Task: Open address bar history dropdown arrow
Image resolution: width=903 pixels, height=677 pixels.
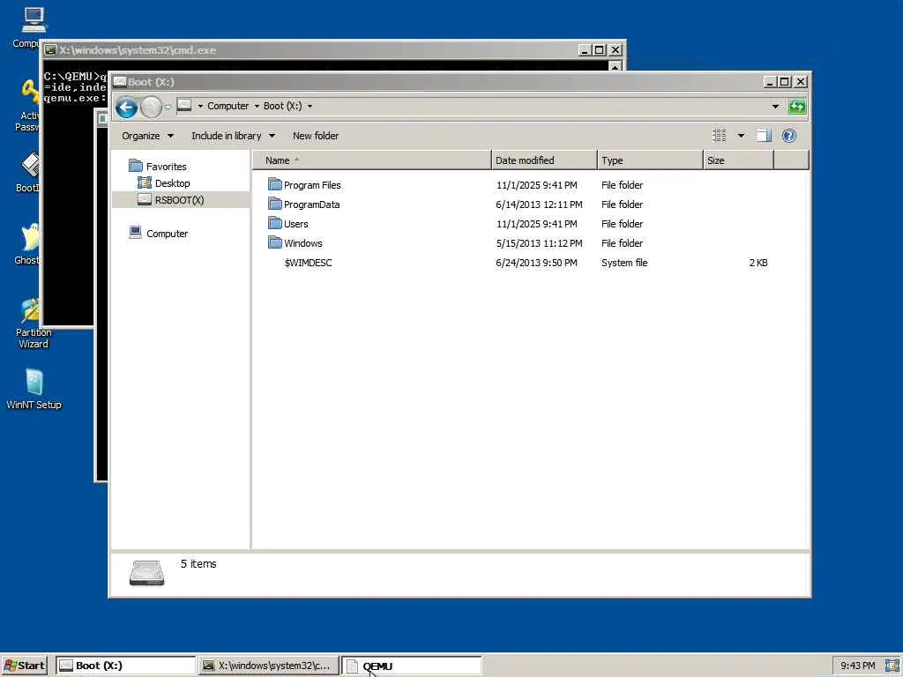Action: (775, 106)
